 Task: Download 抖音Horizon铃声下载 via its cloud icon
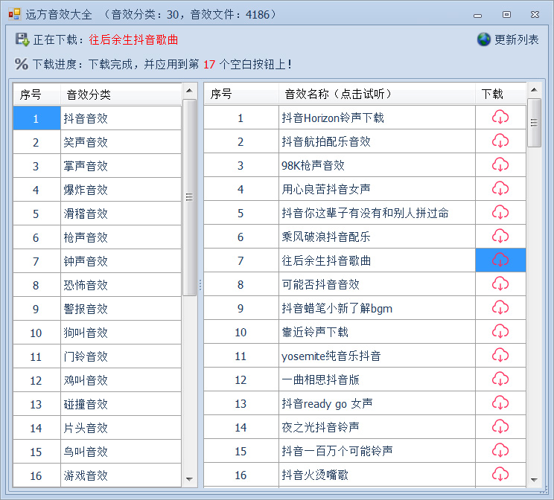pos(500,118)
